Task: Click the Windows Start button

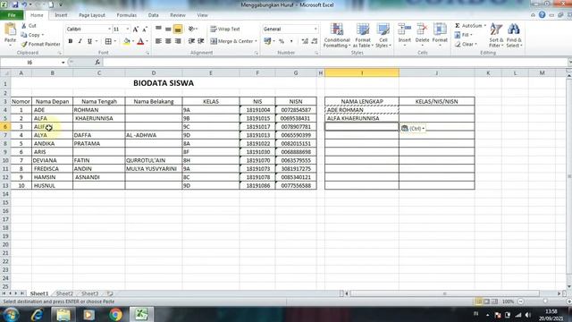Action: coord(11,314)
